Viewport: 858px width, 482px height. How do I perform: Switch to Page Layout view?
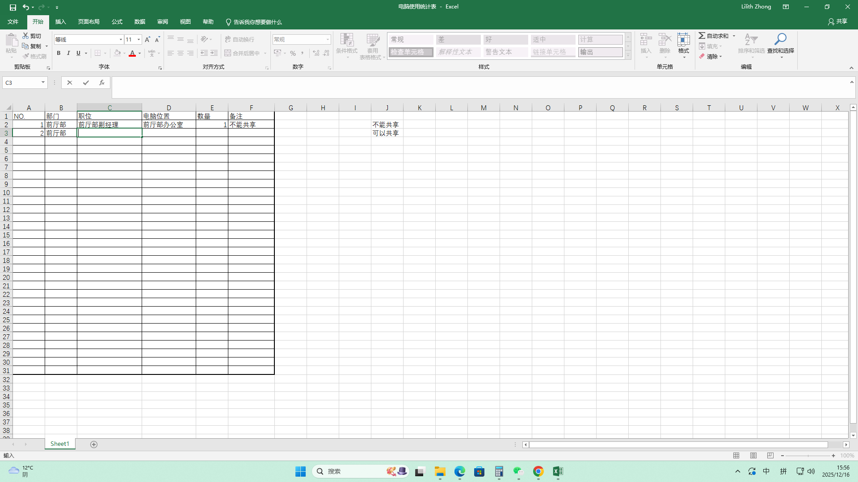[x=753, y=455]
